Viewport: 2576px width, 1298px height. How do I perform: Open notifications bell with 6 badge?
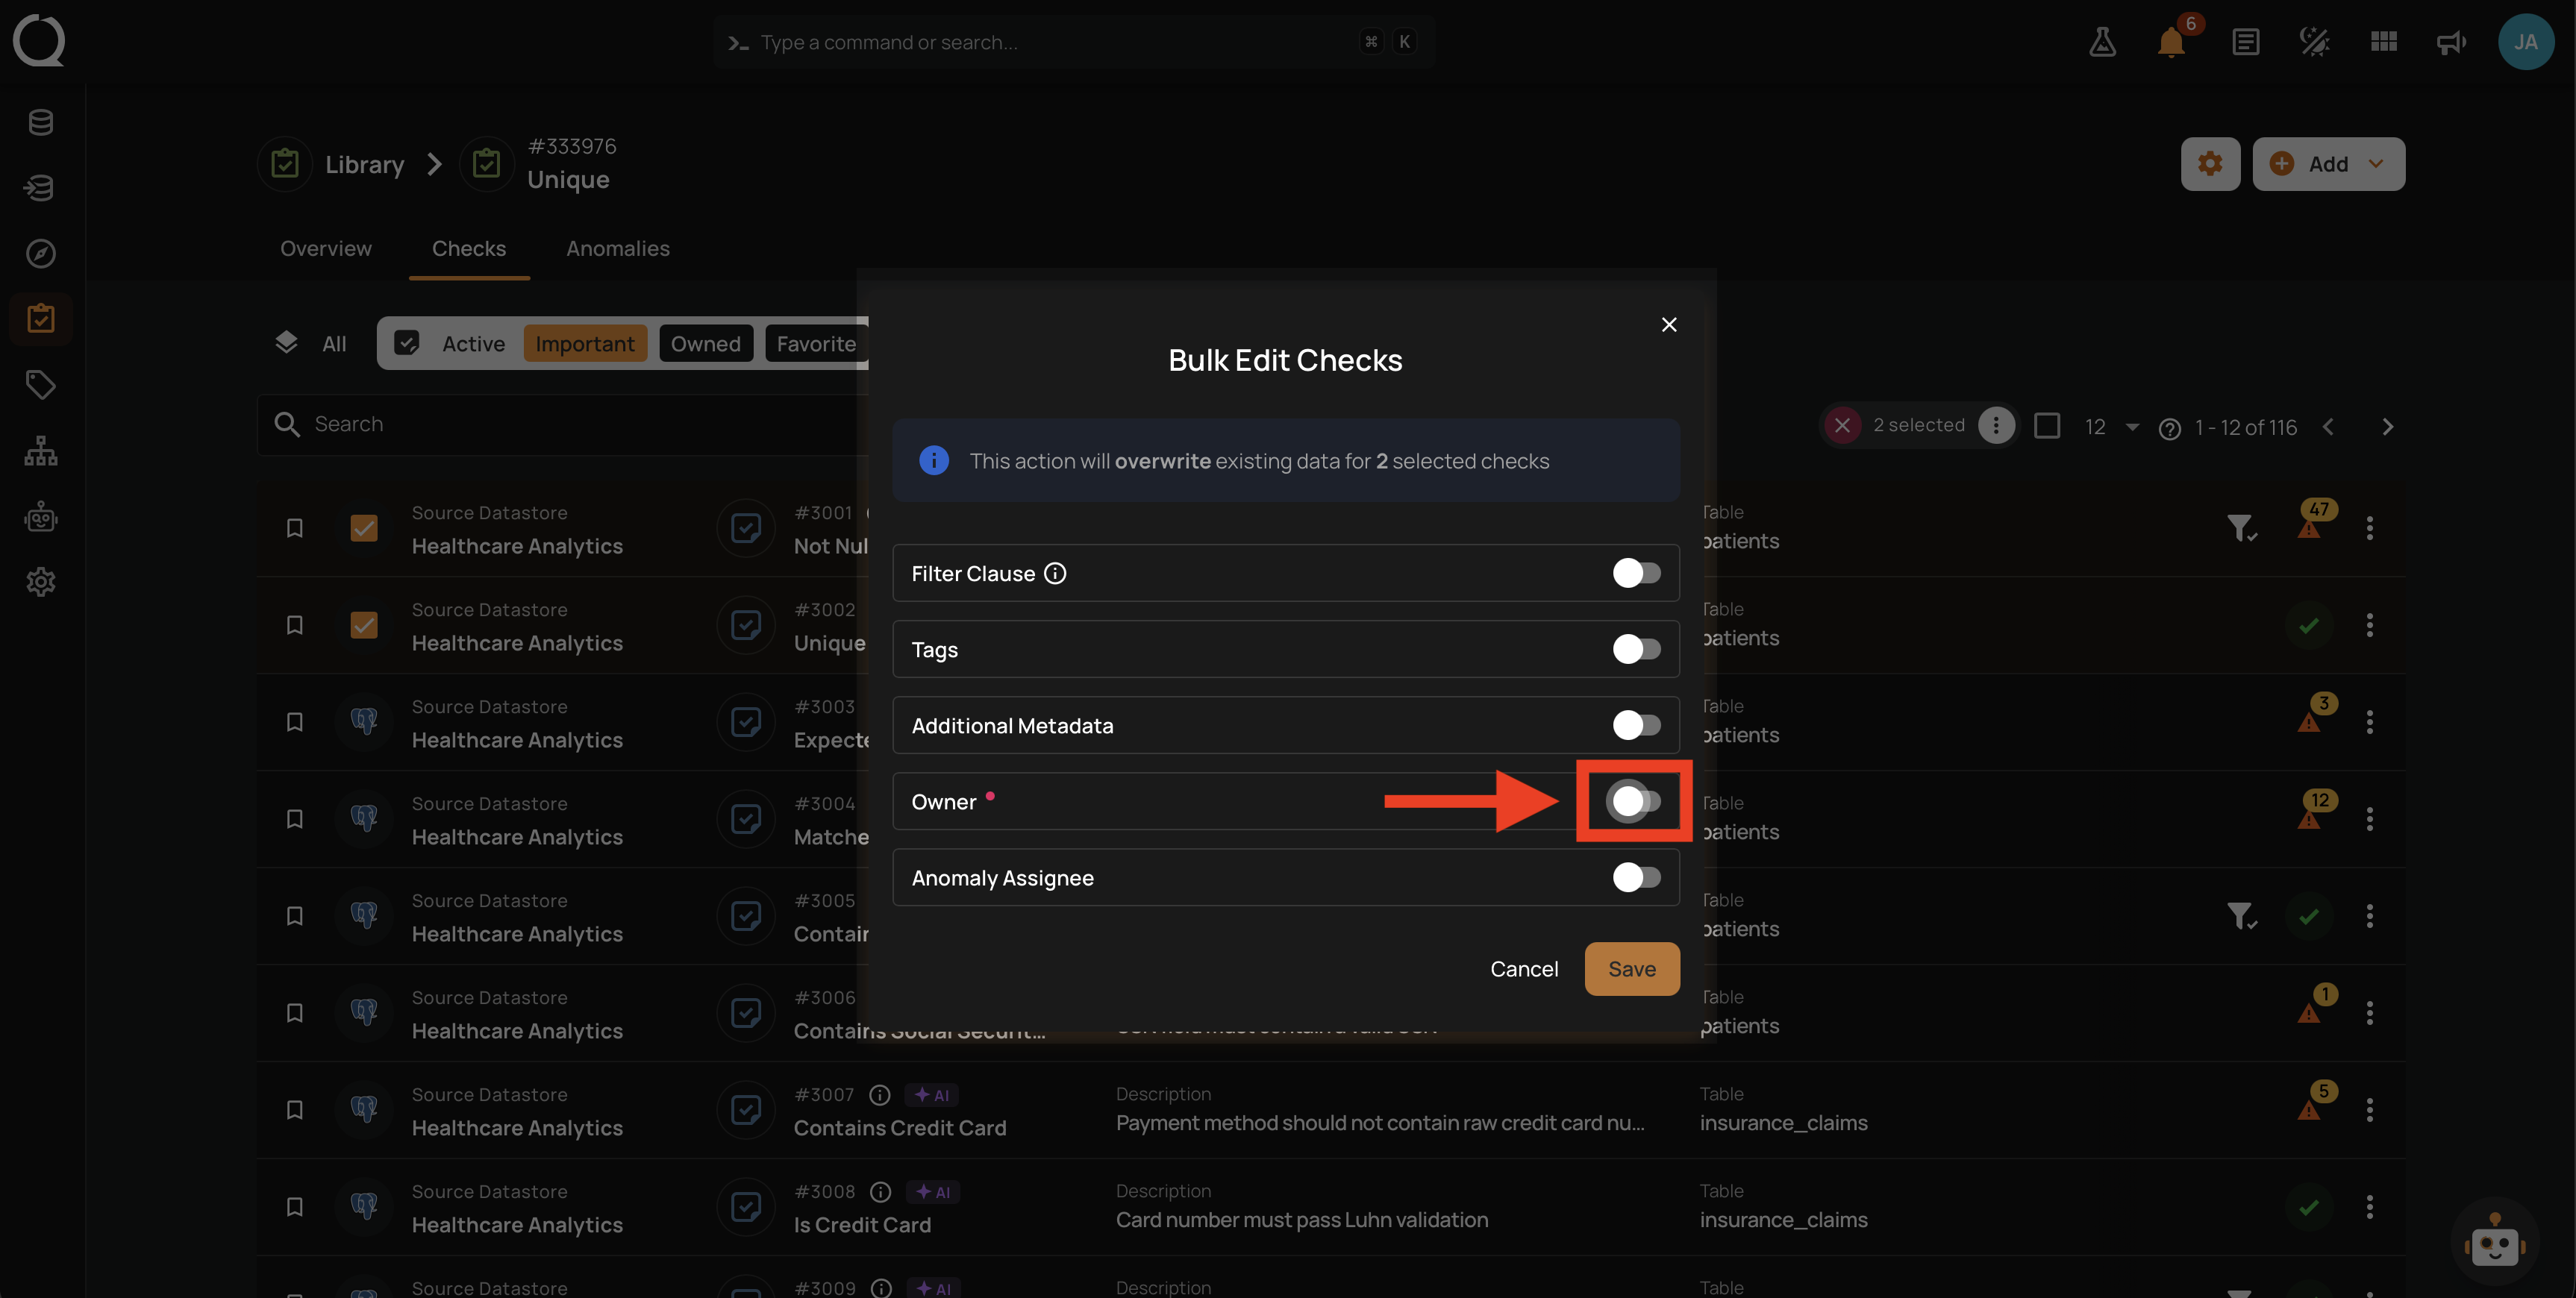[2171, 42]
